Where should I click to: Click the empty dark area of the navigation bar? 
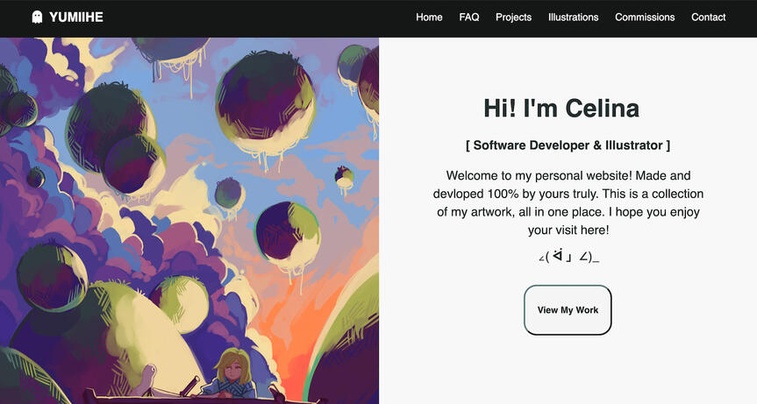(254, 18)
